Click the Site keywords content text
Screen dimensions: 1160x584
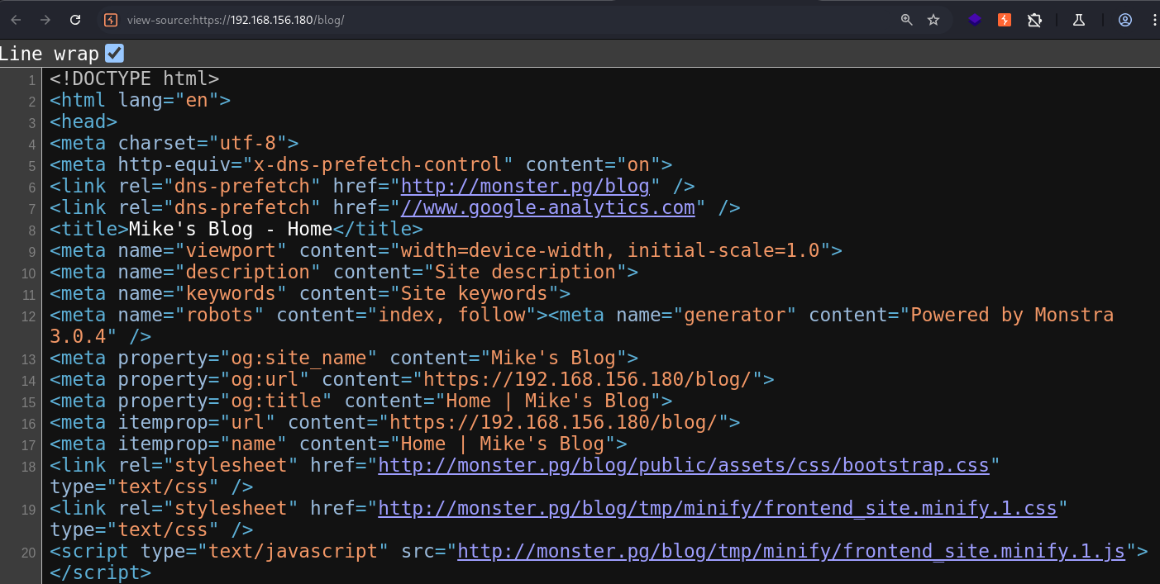click(x=474, y=293)
